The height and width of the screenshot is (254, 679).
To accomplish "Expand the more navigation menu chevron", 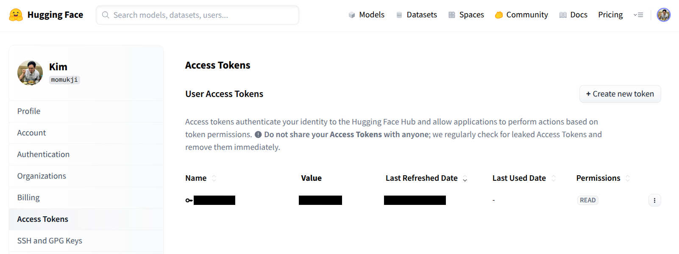I will (x=638, y=15).
